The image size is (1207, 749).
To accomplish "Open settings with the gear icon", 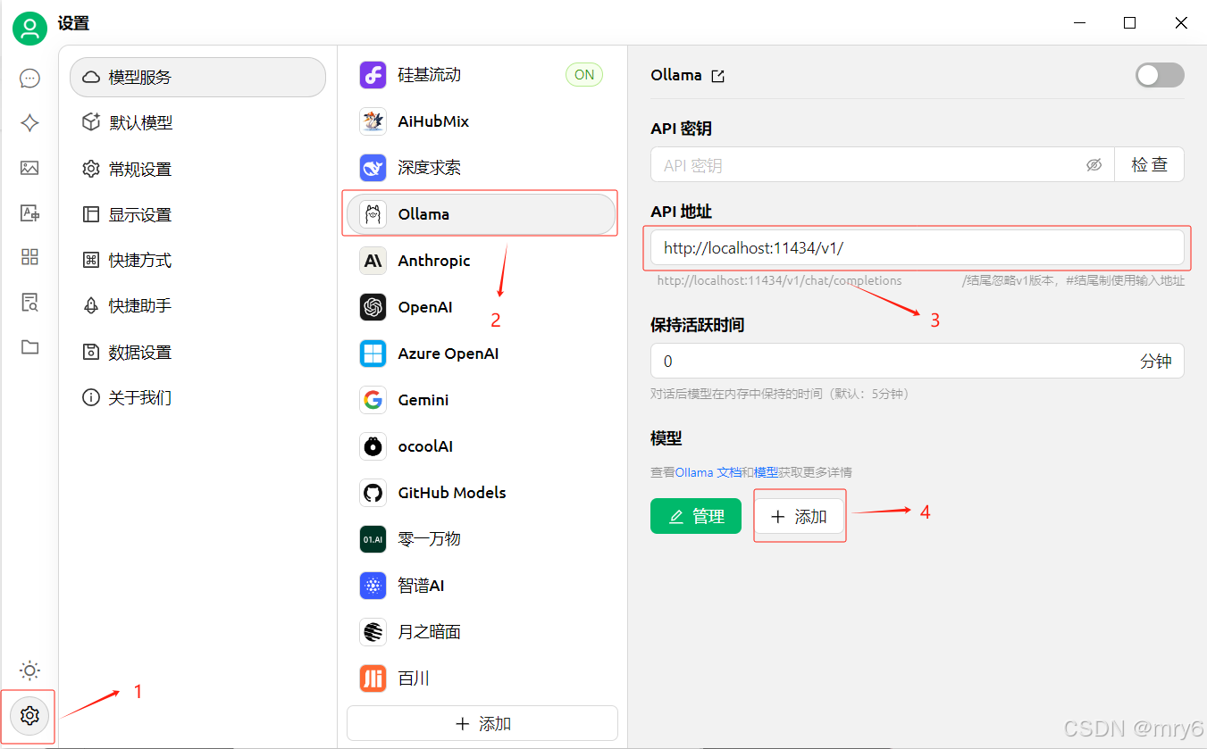I will pyautogui.click(x=29, y=716).
